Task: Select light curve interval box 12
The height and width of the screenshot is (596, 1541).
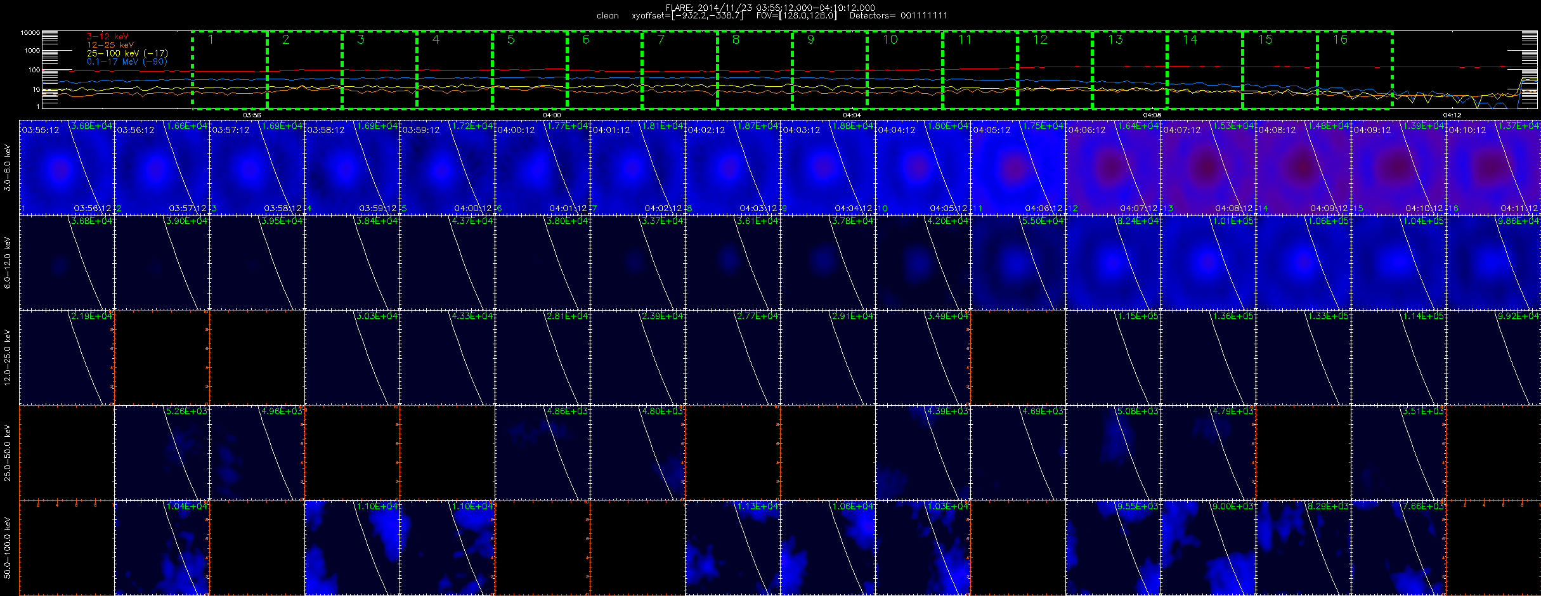Action: [1055, 69]
